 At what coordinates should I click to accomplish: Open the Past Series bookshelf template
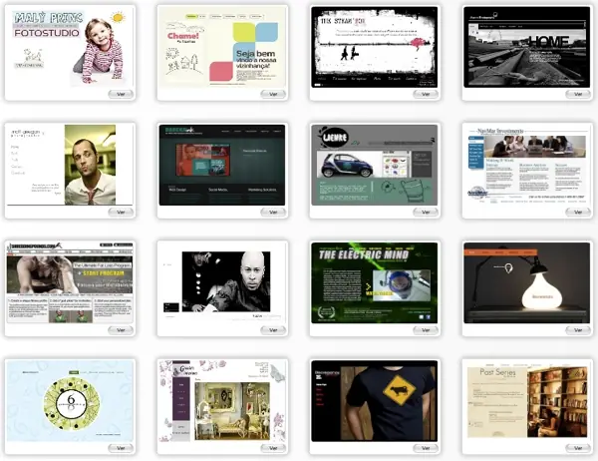click(526, 401)
